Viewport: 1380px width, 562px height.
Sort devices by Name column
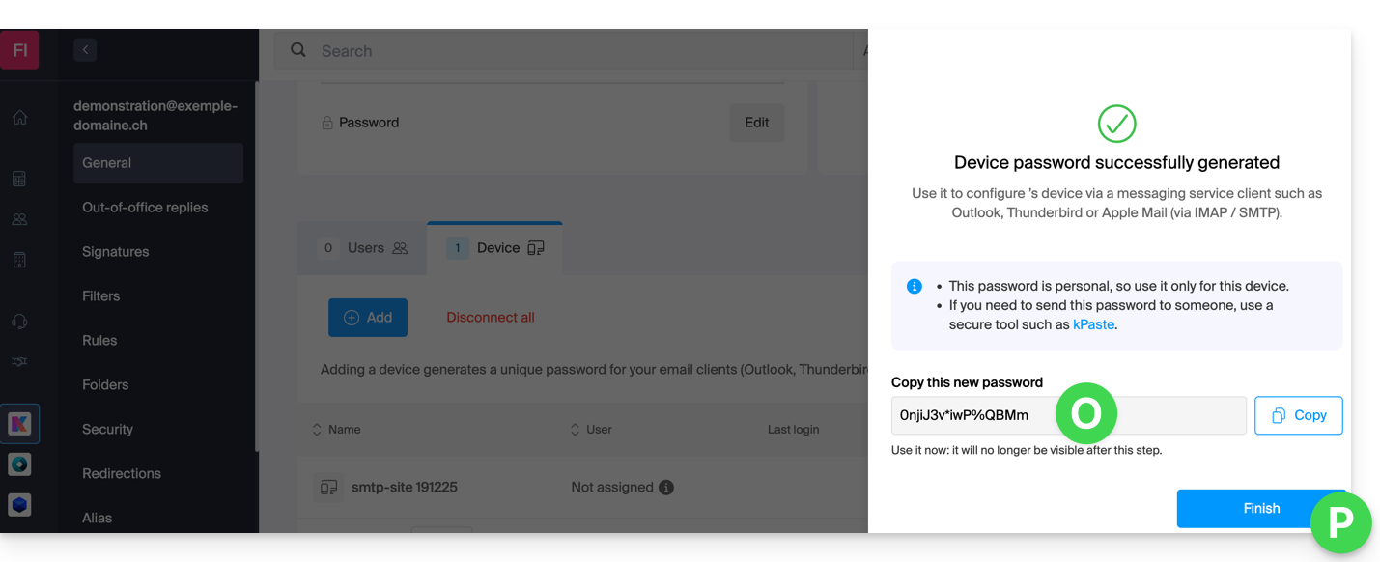pos(336,430)
